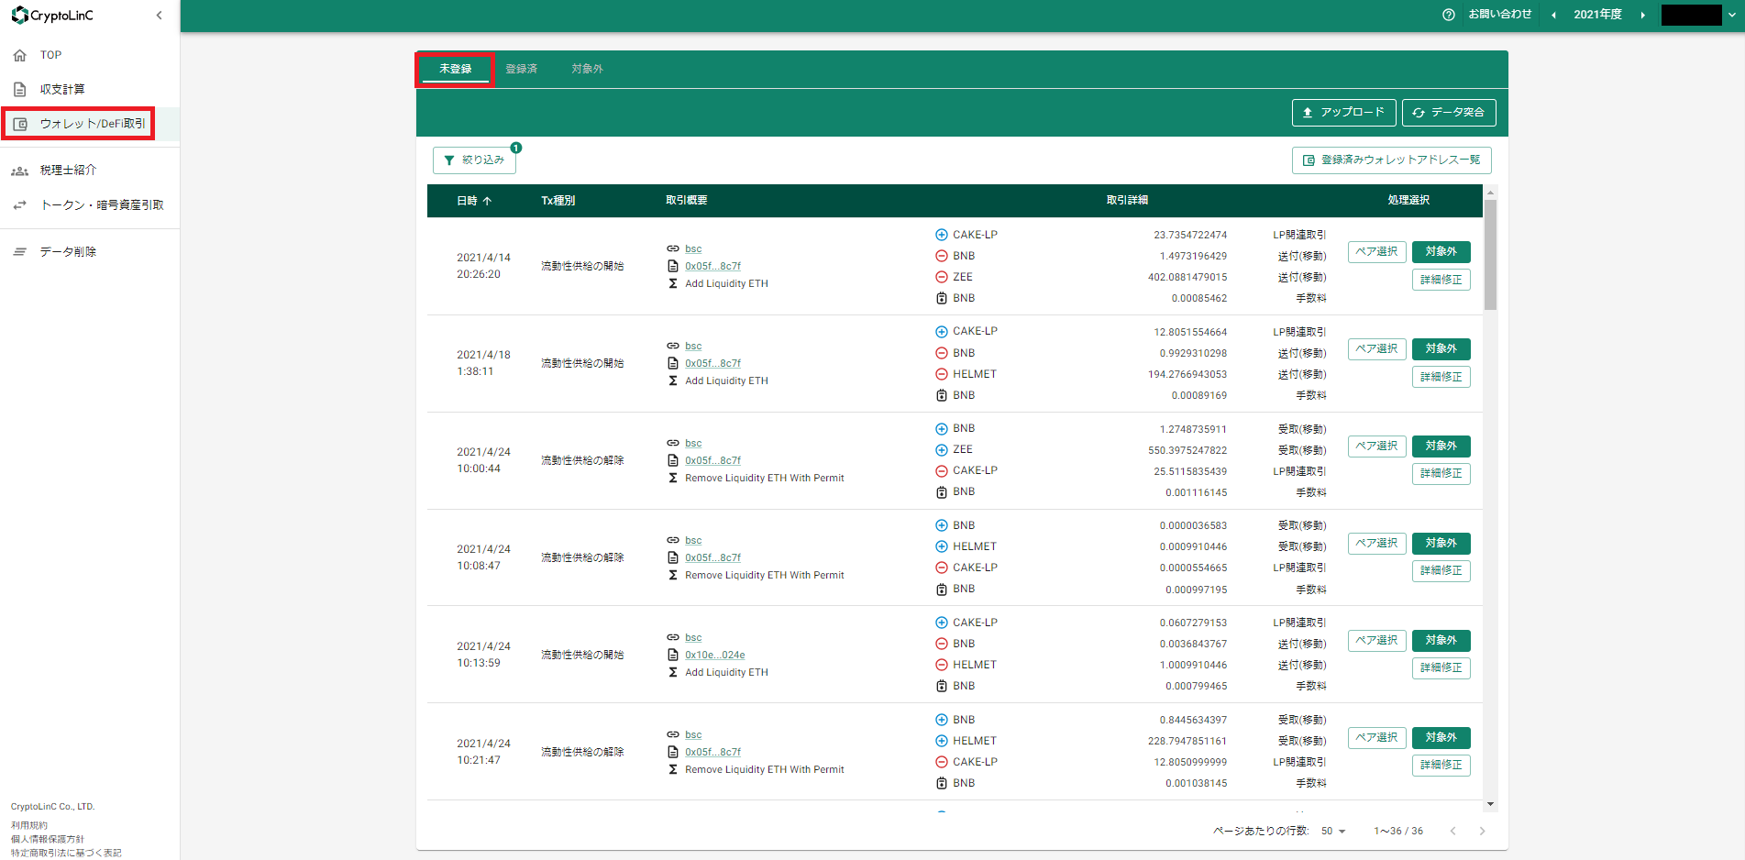The width and height of the screenshot is (1745, 860).
Task: Open 特定商取引法に基づく表記 footer link
Action: (x=66, y=854)
